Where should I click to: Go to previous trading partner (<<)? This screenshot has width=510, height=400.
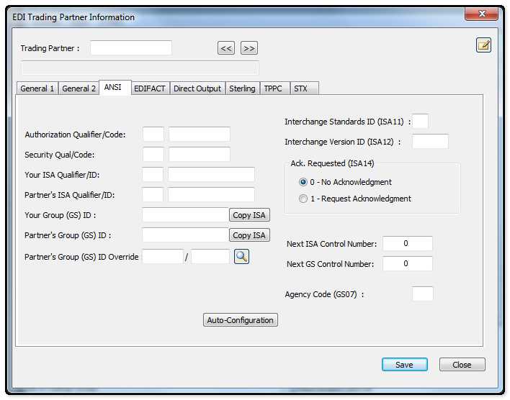226,48
